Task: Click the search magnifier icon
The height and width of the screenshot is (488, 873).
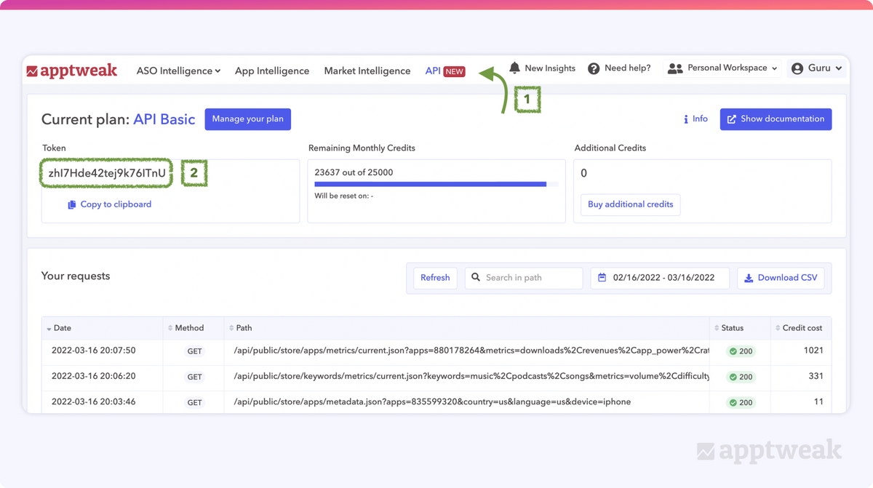Action: point(476,278)
